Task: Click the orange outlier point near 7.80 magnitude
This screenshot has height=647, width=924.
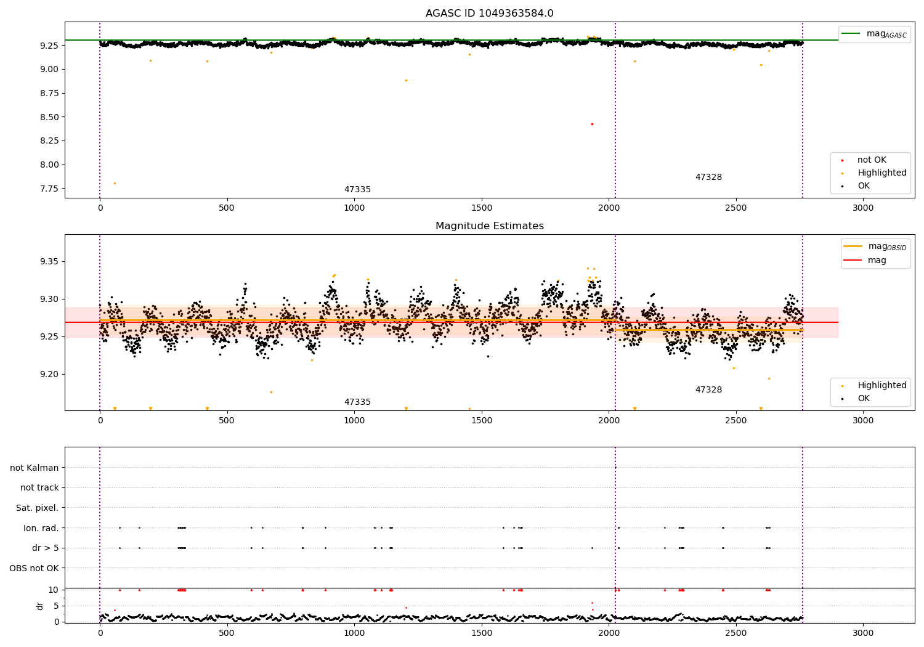Action: click(115, 183)
